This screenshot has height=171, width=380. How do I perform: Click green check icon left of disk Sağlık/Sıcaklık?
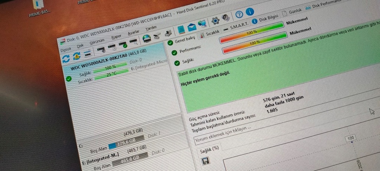pyautogui.click(x=69, y=79)
